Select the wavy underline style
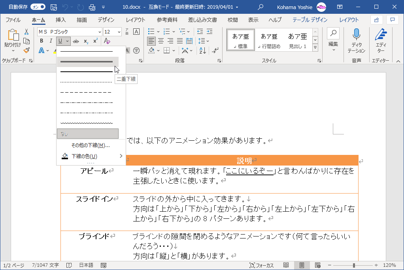Viewport: 404px width, 270px height. pos(88,123)
